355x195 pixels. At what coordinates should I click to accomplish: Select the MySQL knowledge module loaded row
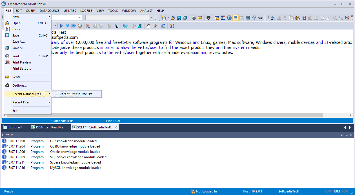point(177,168)
